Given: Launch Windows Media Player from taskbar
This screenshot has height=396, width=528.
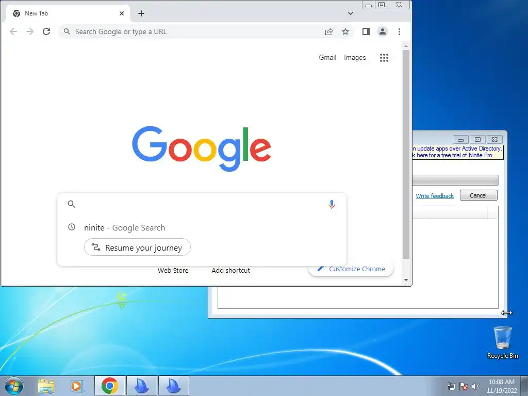Looking at the screenshot, I should point(77,386).
